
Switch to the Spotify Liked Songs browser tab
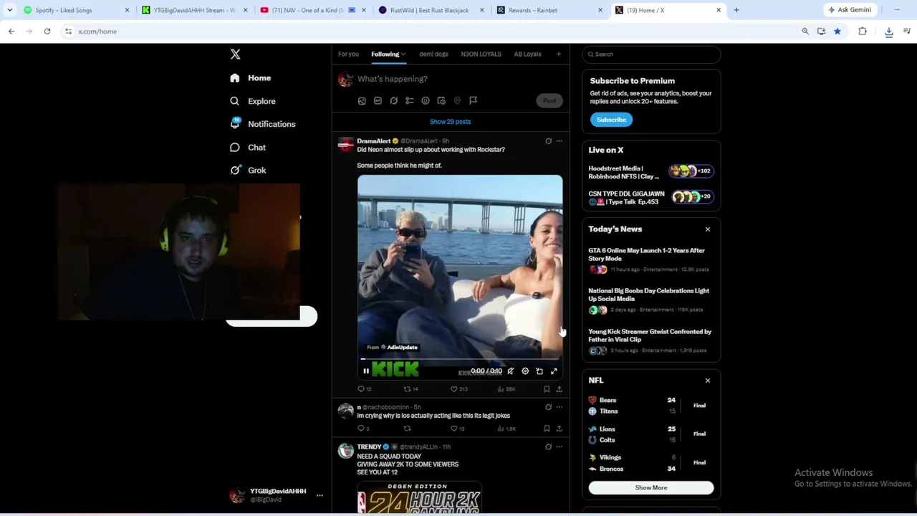tap(77, 10)
